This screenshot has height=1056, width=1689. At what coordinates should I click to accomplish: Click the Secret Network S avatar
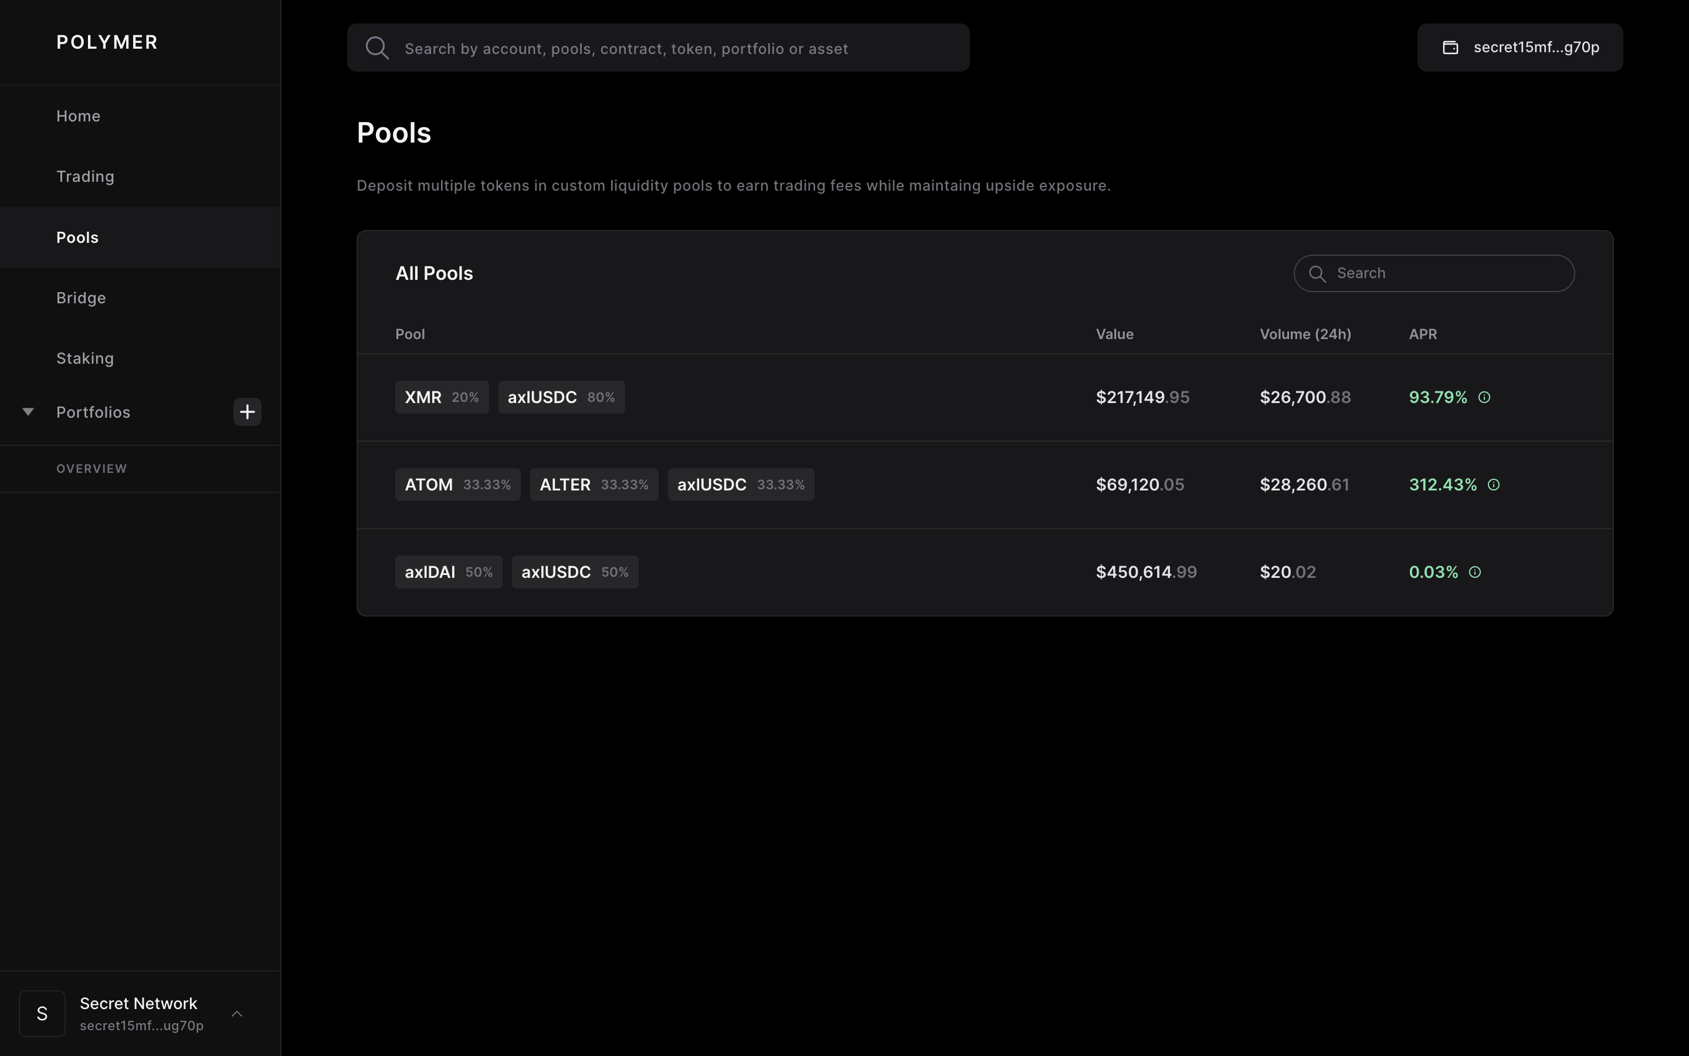point(42,1013)
